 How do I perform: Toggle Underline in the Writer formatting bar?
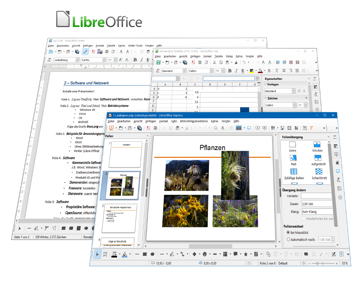148,60
